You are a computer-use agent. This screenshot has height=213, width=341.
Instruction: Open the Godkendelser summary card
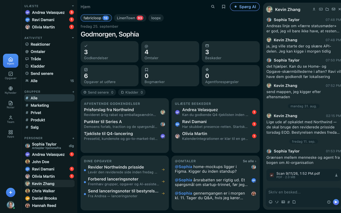pos(109,52)
